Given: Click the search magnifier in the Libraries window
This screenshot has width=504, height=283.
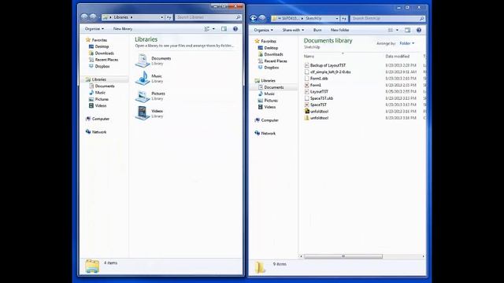Looking at the screenshot, I should coord(238,17).
